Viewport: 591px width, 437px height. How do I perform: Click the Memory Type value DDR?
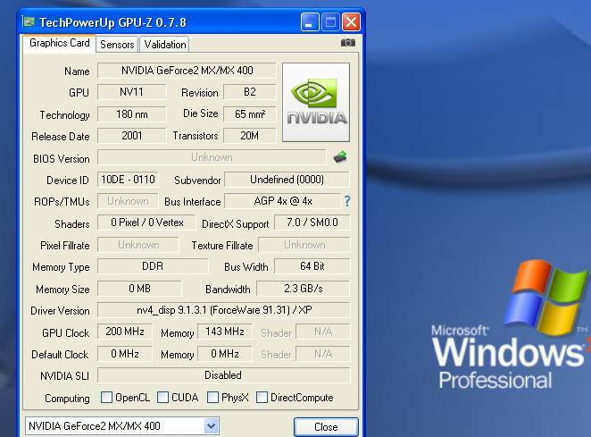click(153, 266)
